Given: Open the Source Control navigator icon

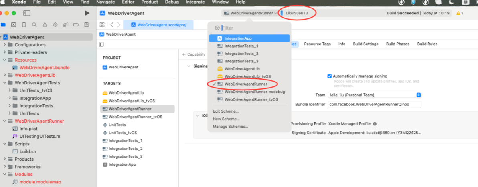Looking at the screenshot, I should coord(13,25).
